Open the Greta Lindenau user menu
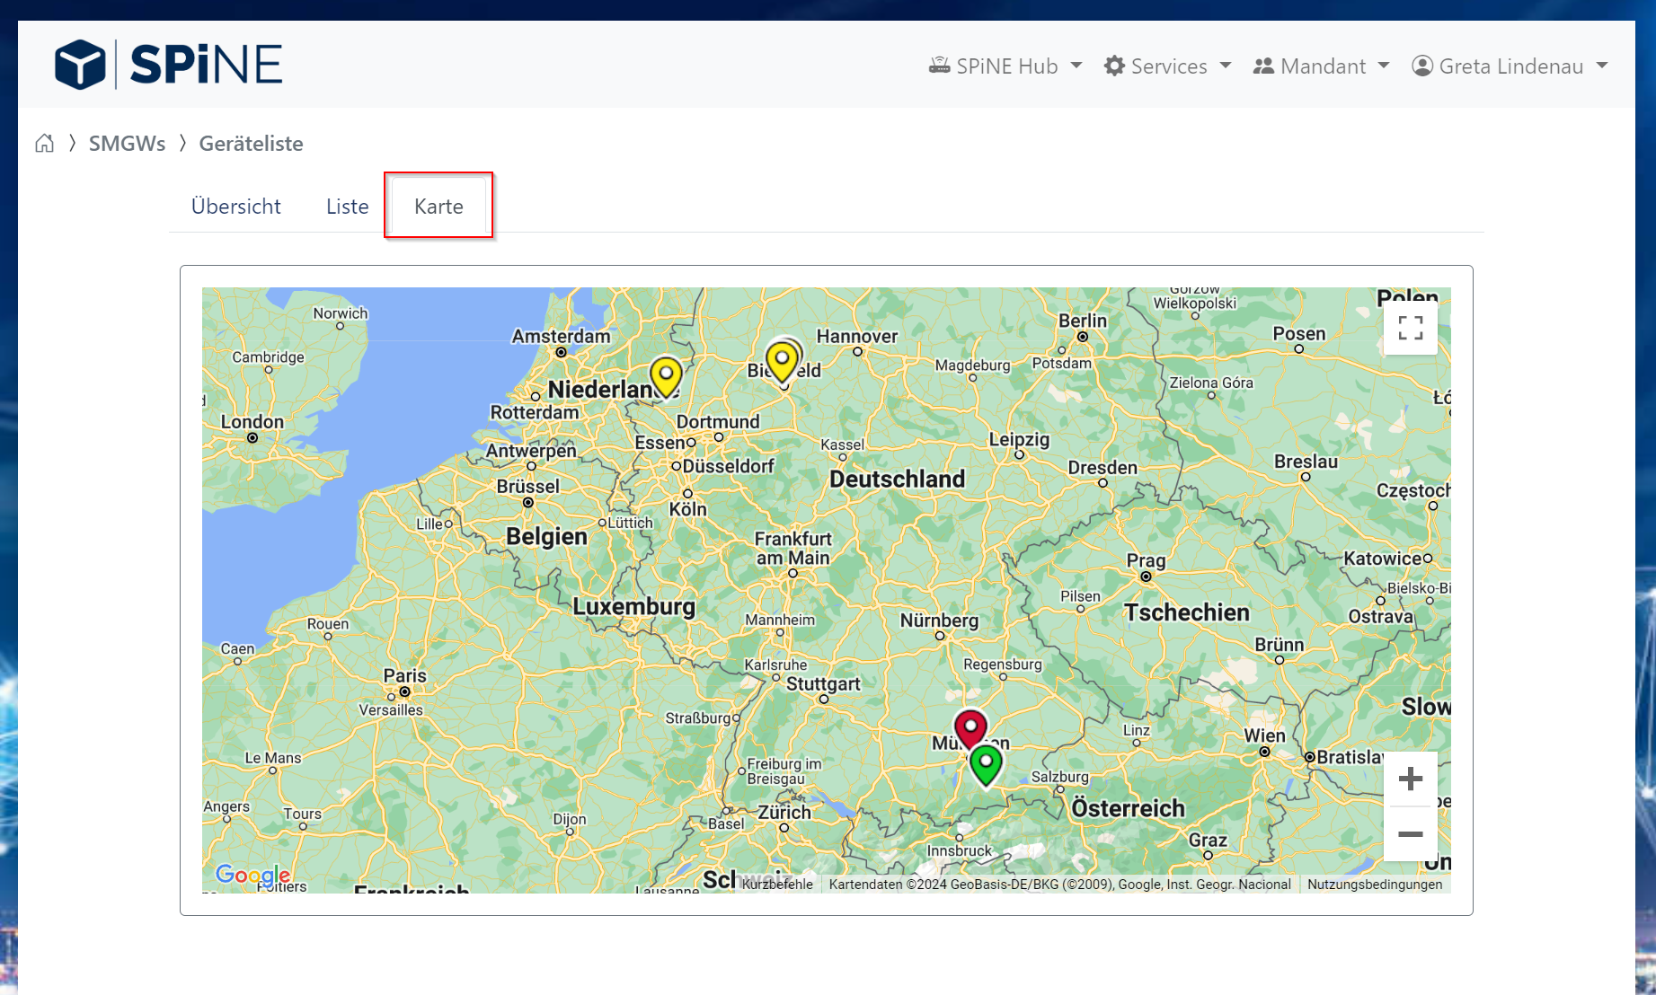The width and height of the screenshot is (1656, 995). 1510,66
